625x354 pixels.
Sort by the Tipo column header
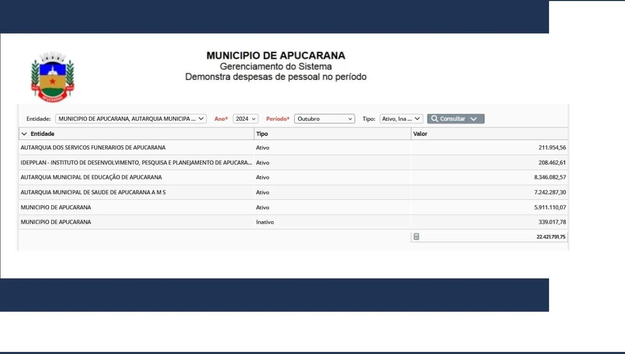(x=332, y=134)
